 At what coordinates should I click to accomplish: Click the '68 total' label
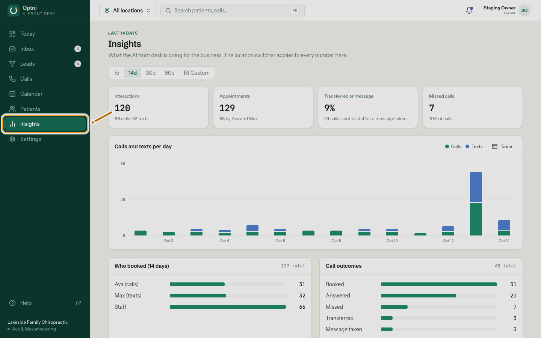(x=505, y=266)
